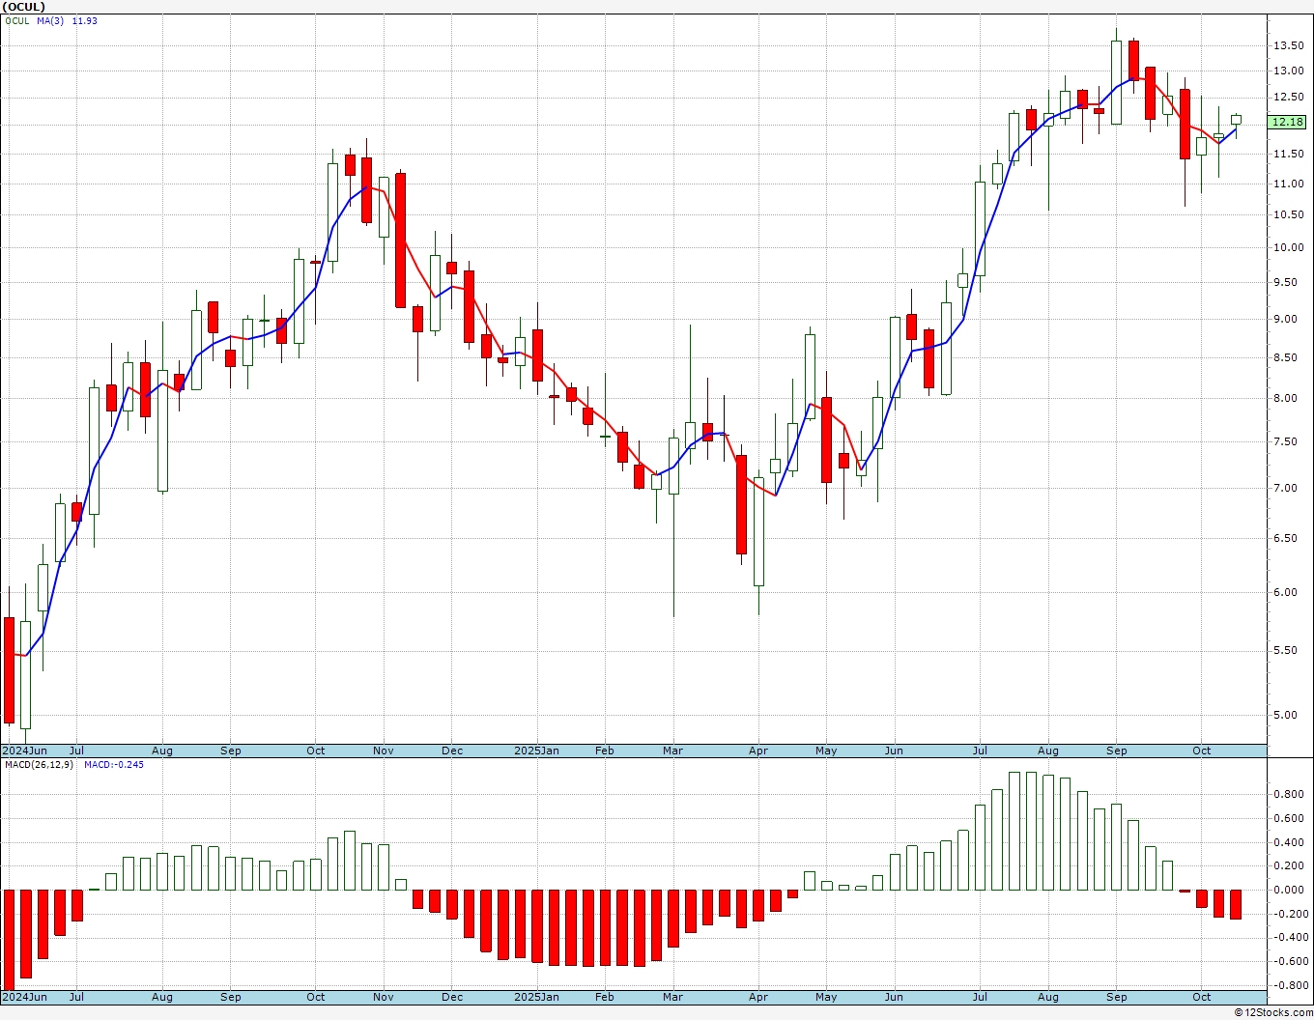Click the highlighted 12.18 current price tag
The width and height of the screenshot is (1314, 1020).
coord(1288,122)
